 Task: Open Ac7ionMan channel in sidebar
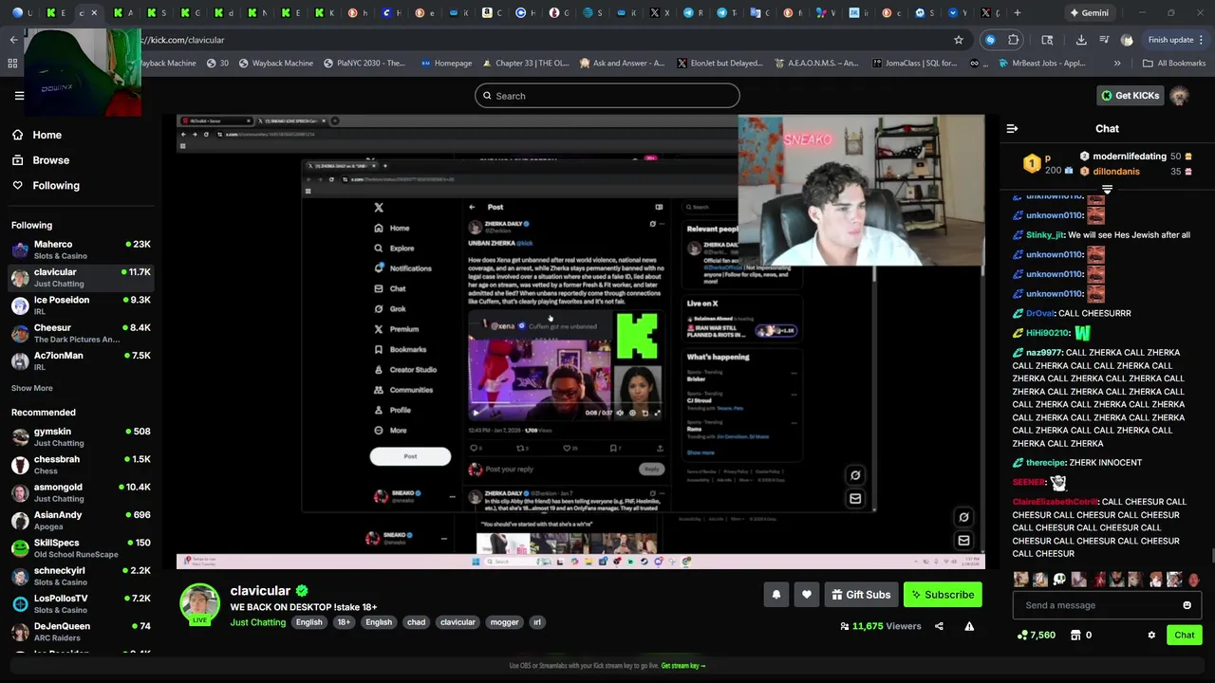tap(81, 360)
